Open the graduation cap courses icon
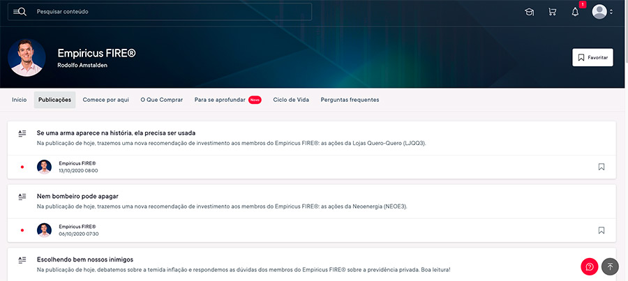This screenshot has height=281, width=628. 530,12
